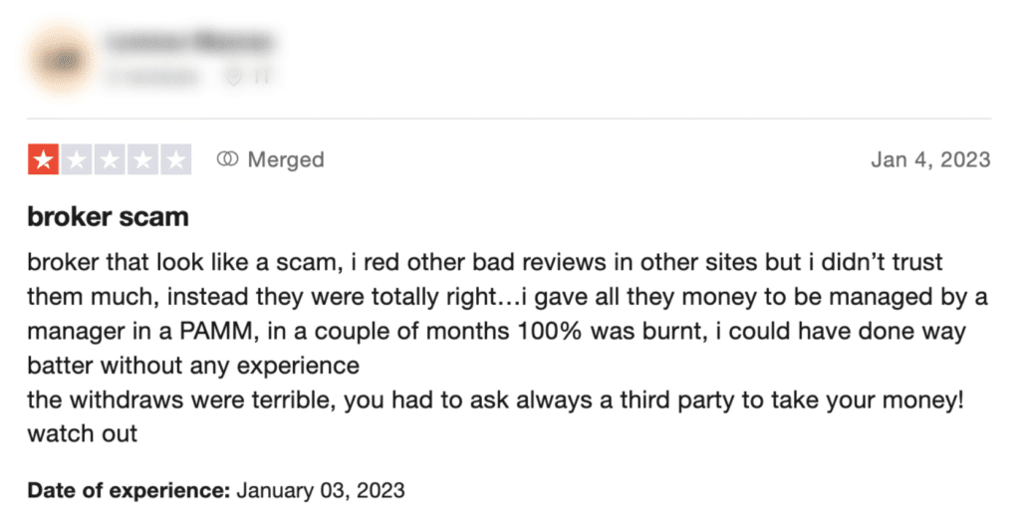
Task: Click the location pin icon beside review count
Action: click(x=233, y=76)
